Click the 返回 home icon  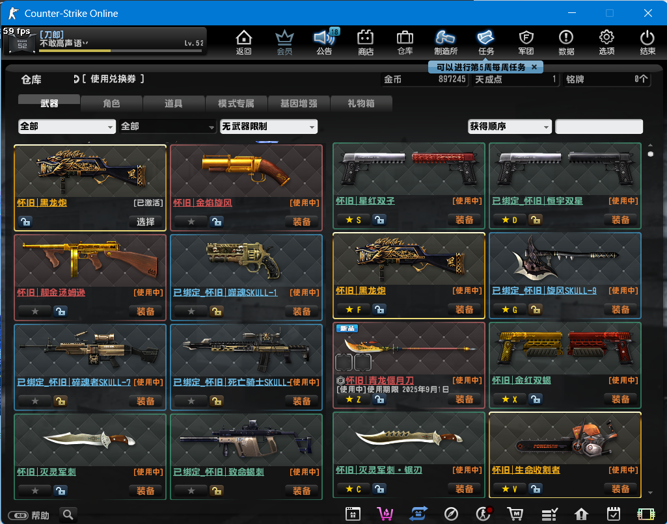[x=244, y=42]
